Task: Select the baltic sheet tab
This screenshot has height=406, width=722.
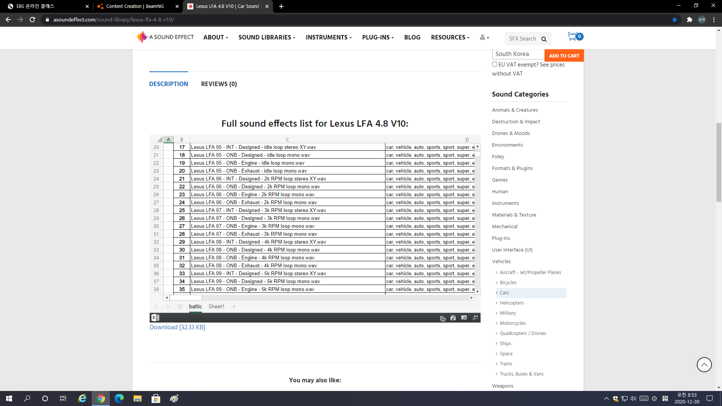Action: click(x=196, y=307)
